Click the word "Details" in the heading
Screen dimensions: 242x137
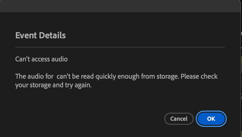point(52,35)
